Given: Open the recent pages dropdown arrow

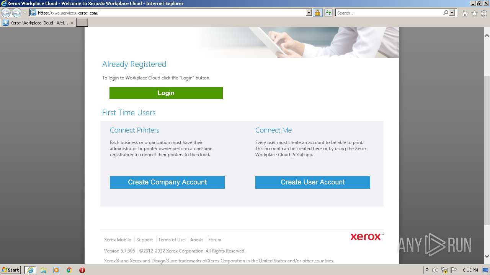Looking at the screenshot, I should [25, 13].
